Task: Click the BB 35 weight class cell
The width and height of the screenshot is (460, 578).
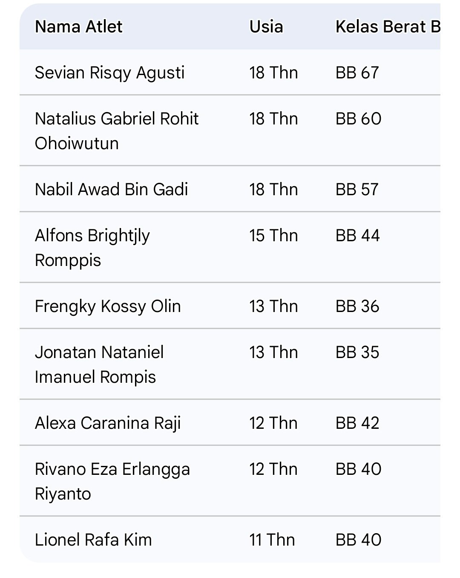Action: [357, 353]
